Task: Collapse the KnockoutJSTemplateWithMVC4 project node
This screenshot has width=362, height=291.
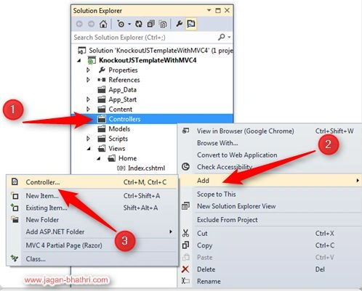Action: coord(79,60)
